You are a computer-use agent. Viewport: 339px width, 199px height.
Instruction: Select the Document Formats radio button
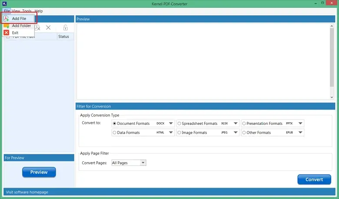pos(115,124)
